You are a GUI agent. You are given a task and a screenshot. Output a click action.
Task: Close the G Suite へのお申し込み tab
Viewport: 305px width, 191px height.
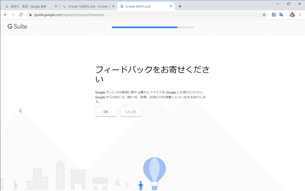113,6
